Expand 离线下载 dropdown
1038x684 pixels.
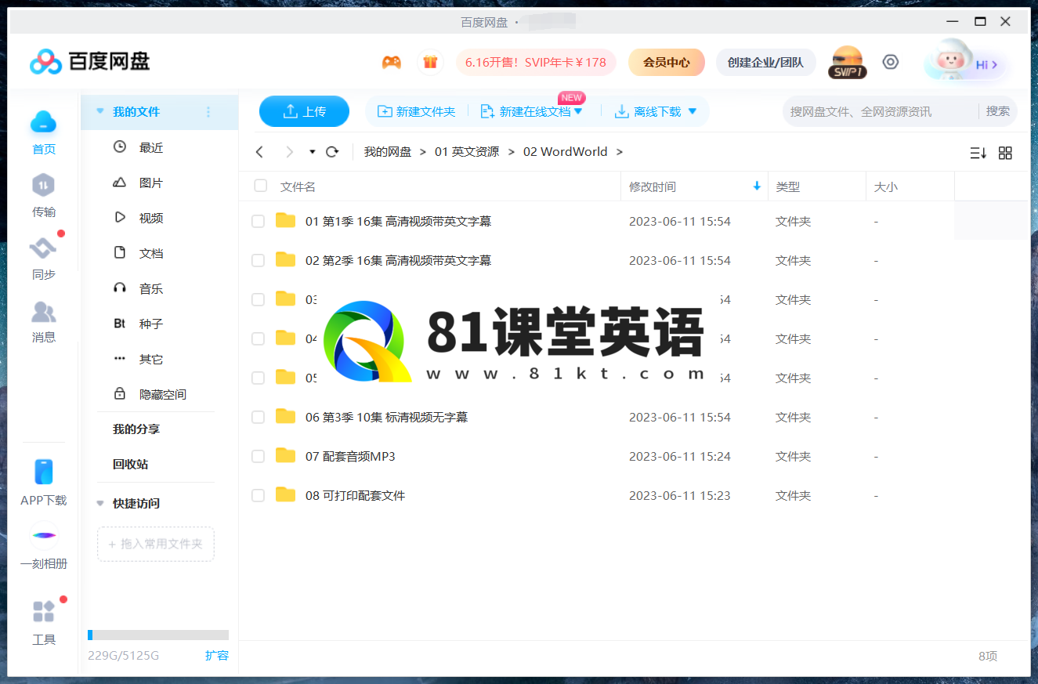[692, 112]
